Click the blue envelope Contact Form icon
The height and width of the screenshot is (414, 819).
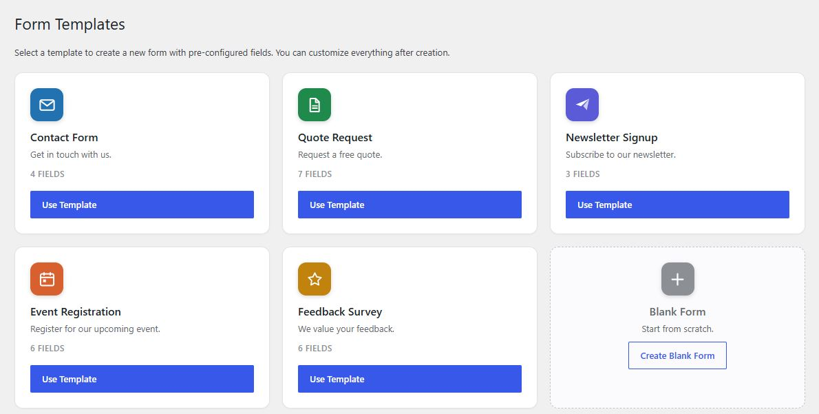point(47,105)
